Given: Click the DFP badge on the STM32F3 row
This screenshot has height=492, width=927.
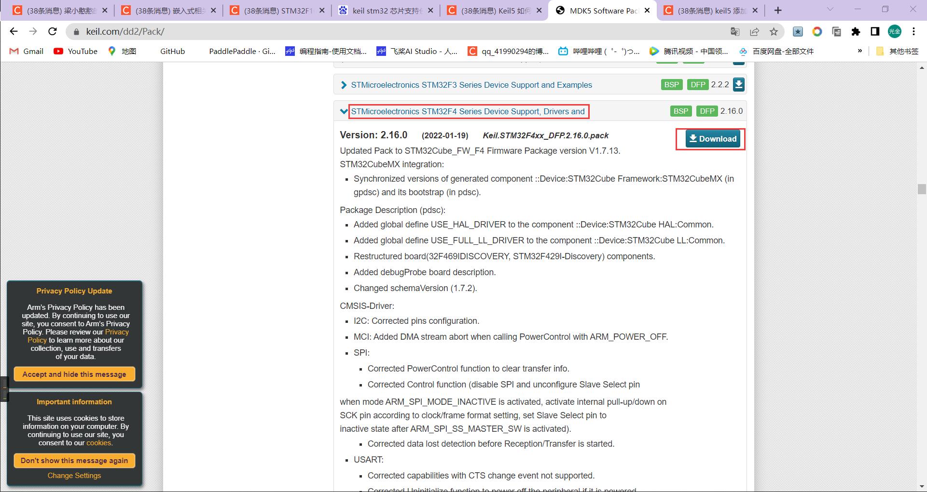Looking at the screenshot, I should tap(698, 85).
